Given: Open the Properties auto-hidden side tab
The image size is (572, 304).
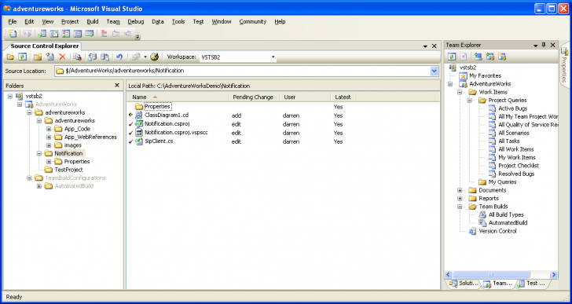Looking at the screenshot, I should point(564,65).
